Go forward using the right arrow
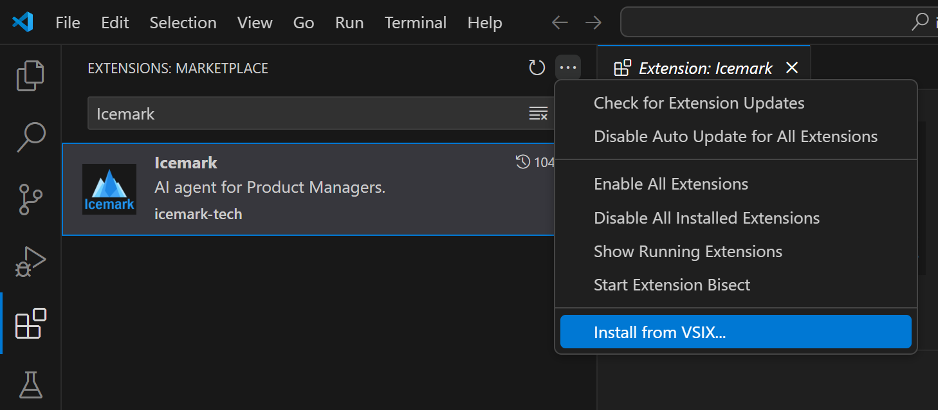 click(593, 22)
